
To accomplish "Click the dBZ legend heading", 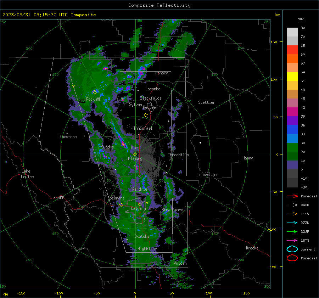I will coord(301,19).
